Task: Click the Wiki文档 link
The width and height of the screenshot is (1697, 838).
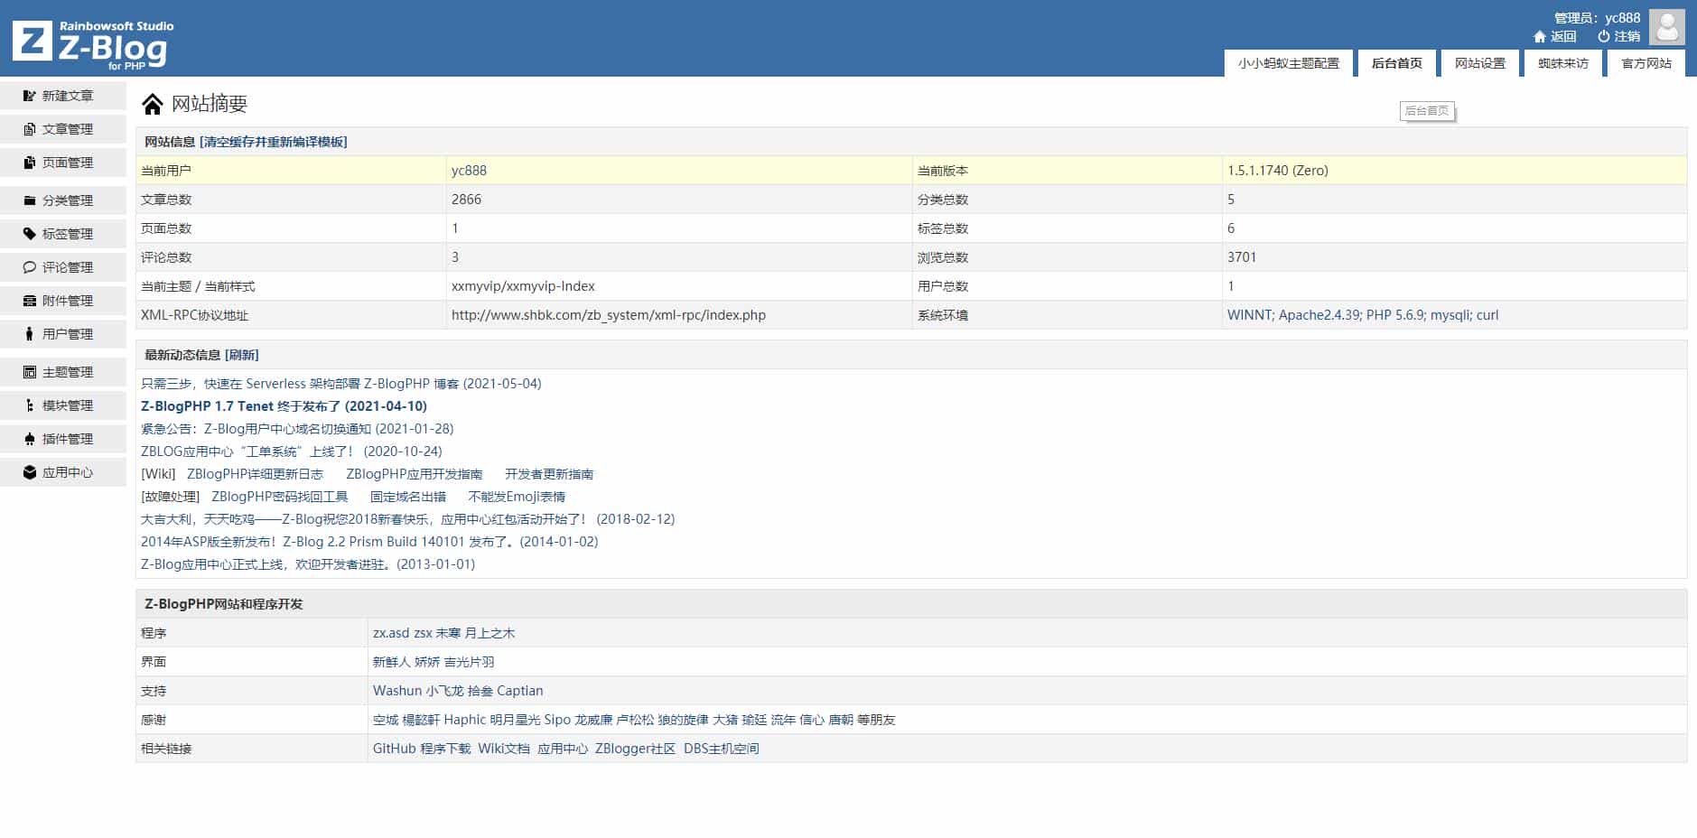Action: point(504,749)
